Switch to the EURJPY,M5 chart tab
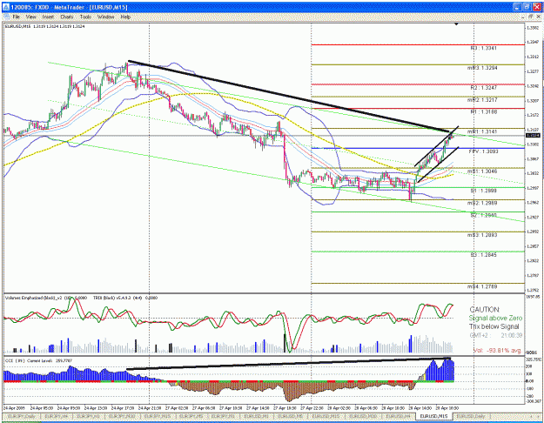 [x=191, y=416]
